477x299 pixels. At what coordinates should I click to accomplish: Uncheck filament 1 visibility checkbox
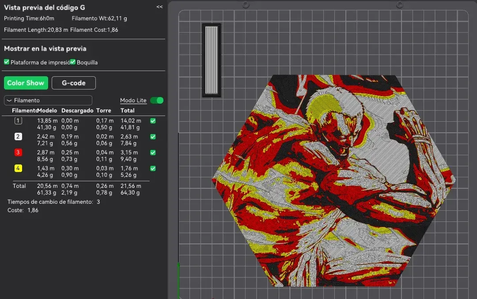[153, 121]
